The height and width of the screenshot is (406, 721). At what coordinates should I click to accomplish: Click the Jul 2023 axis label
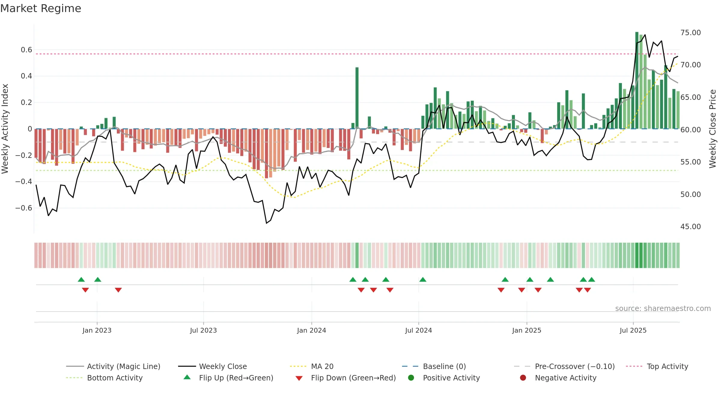coord(203,330)
